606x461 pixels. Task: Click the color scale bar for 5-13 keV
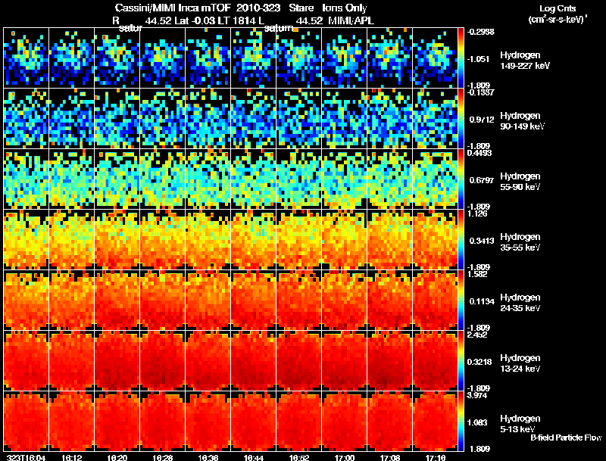(461, 422)
